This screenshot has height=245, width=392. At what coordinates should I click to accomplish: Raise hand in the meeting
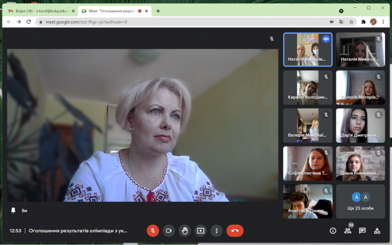click(185, 230)
